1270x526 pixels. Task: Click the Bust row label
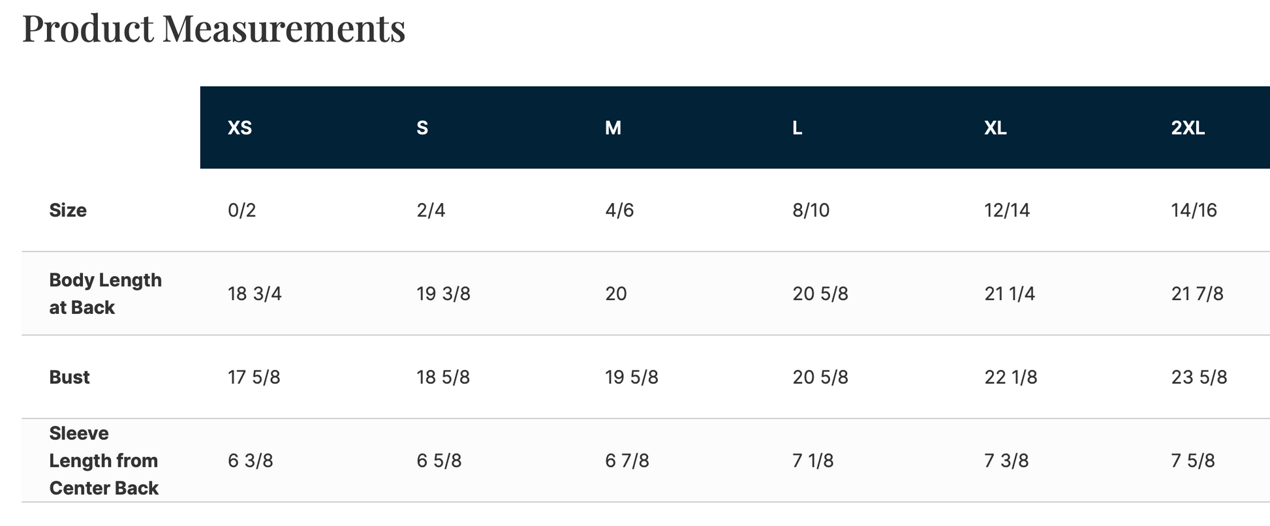[69, 377]
